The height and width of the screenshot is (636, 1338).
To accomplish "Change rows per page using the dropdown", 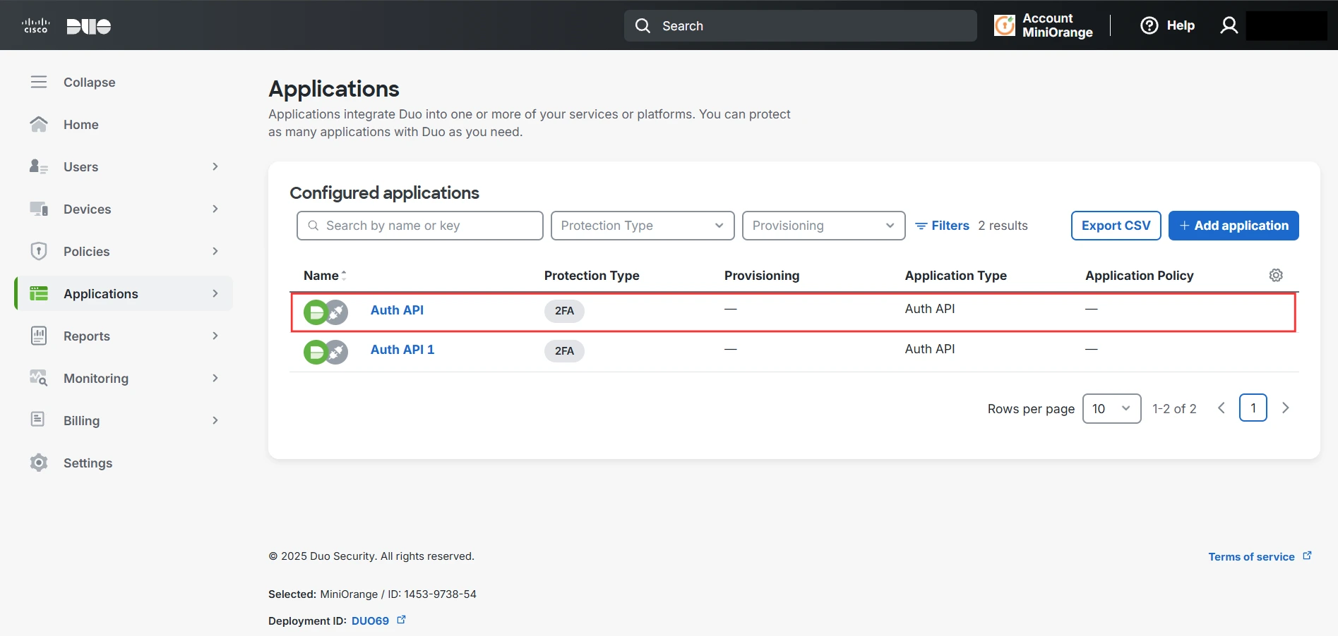I will click(1111, 408).
